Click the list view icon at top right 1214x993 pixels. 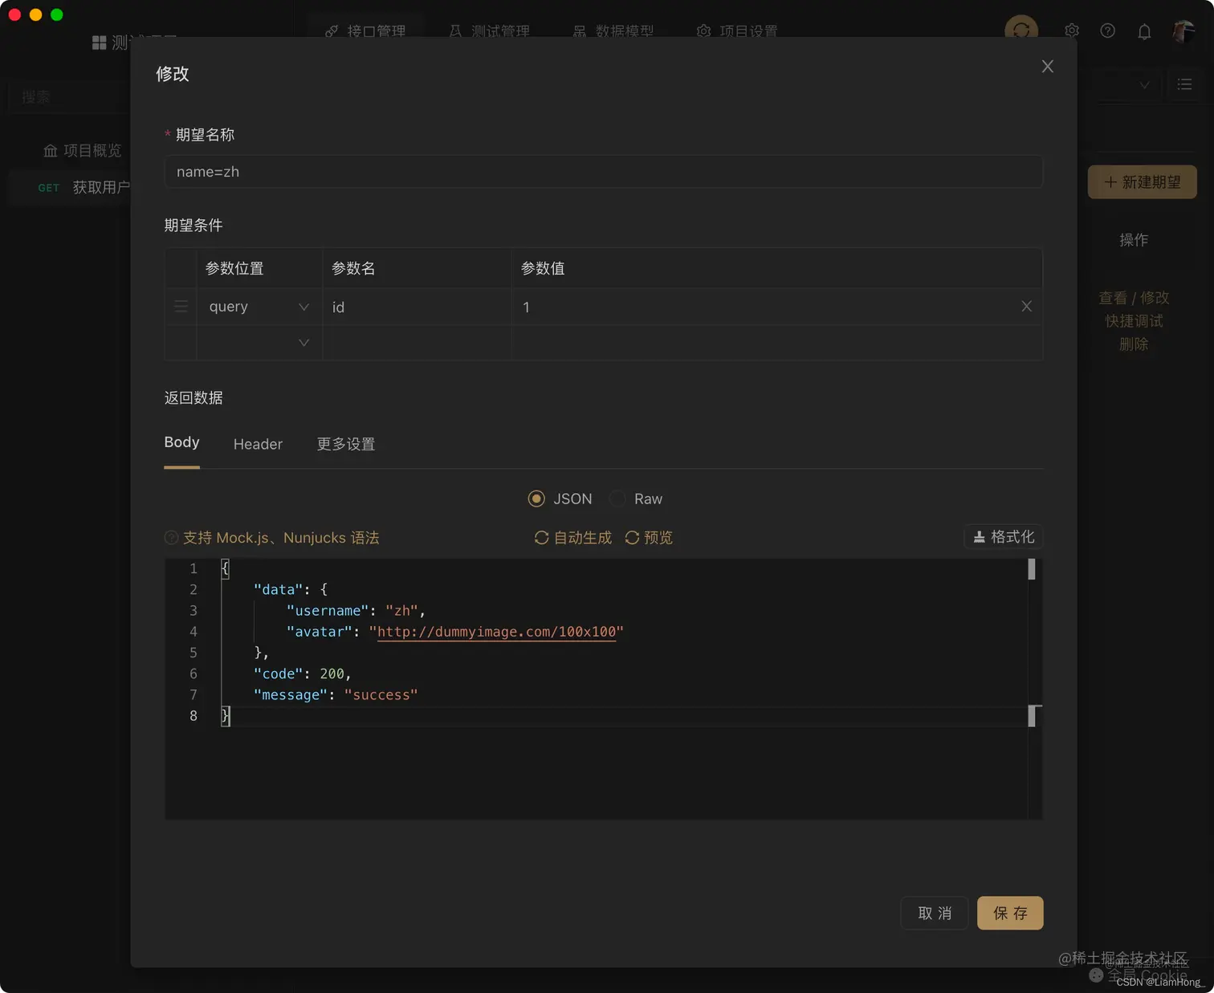point(1184,84)
